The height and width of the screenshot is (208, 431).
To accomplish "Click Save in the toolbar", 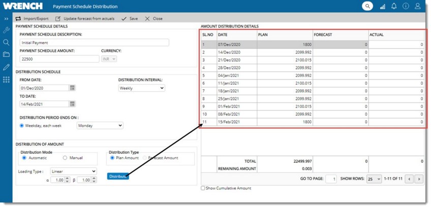I will 129,18.
